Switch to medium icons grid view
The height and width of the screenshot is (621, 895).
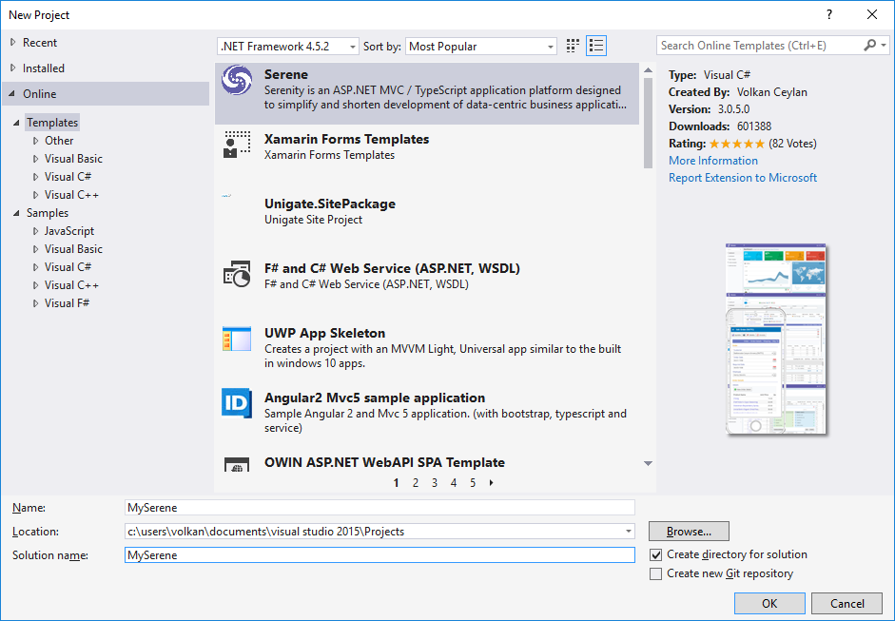573,46
